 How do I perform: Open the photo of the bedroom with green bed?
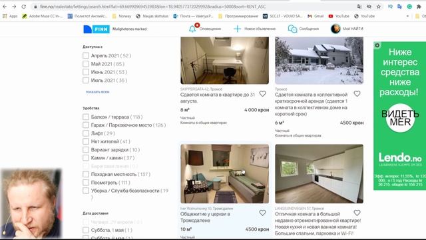click(225, 173)
